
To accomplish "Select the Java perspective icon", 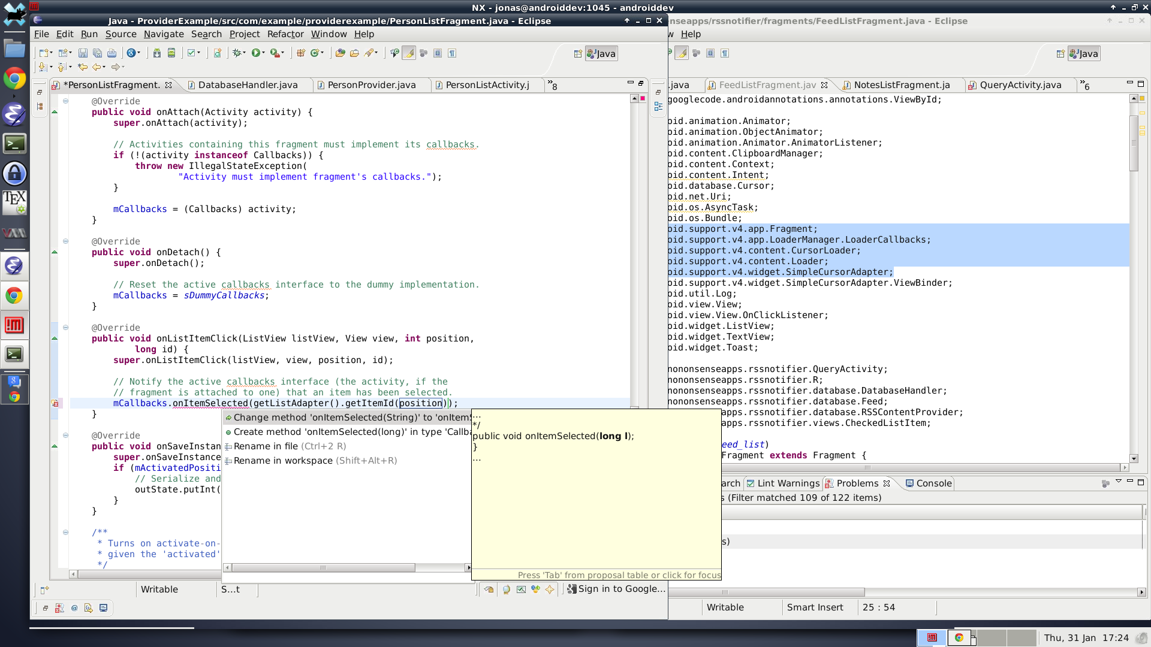I will [604, 53].
